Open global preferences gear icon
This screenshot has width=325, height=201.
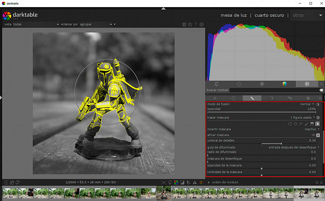[201, 24]
